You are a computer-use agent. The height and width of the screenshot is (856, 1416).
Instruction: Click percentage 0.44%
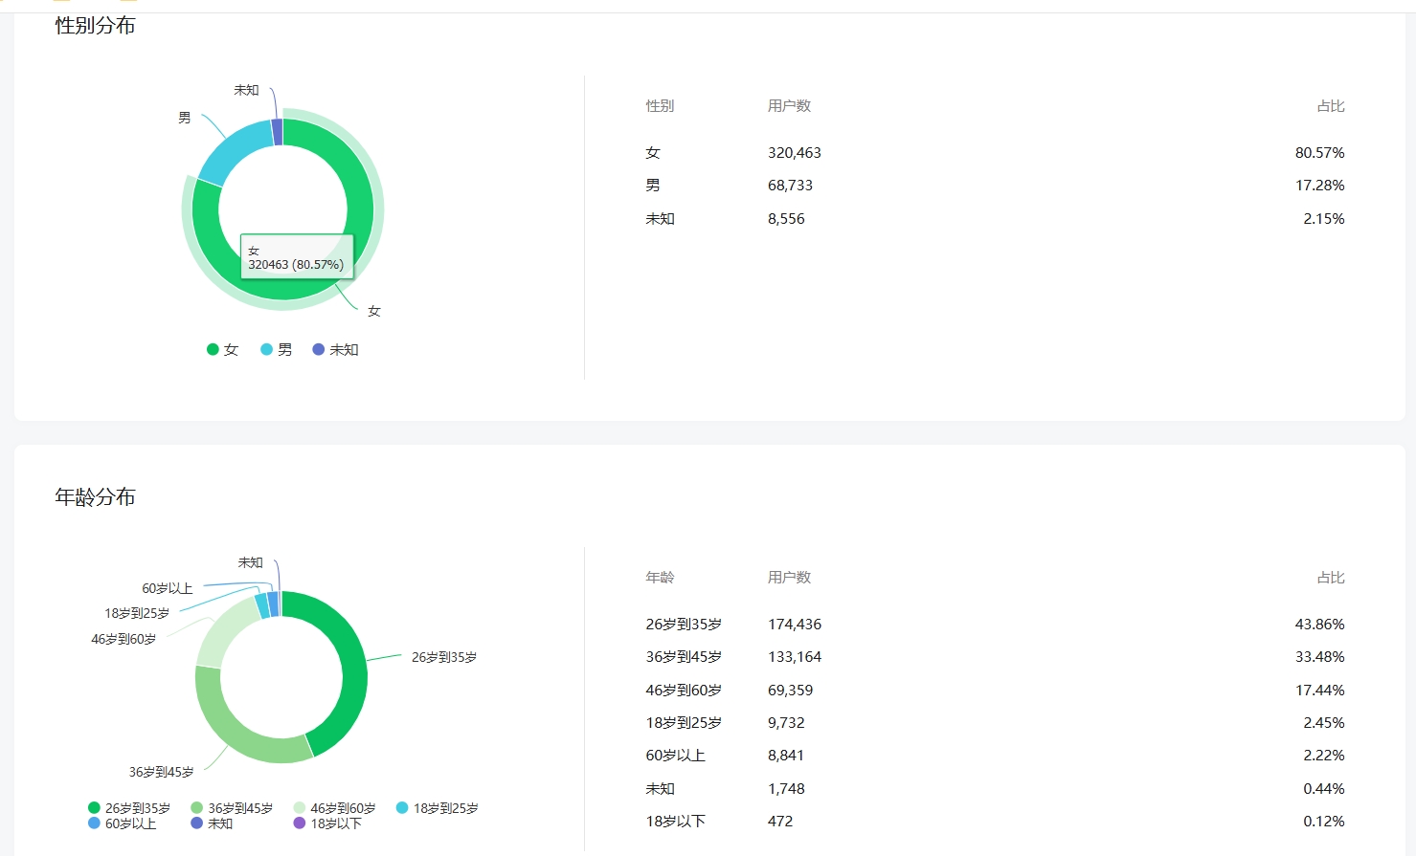[x=1323, y=789]
